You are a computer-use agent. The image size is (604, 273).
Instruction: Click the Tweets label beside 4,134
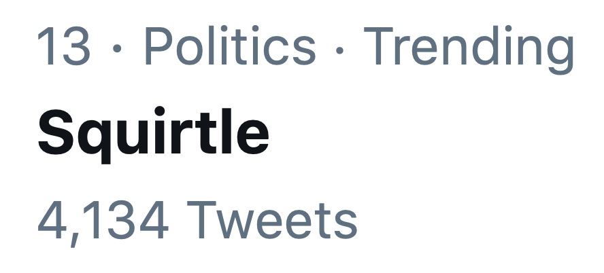click(271, 221)
